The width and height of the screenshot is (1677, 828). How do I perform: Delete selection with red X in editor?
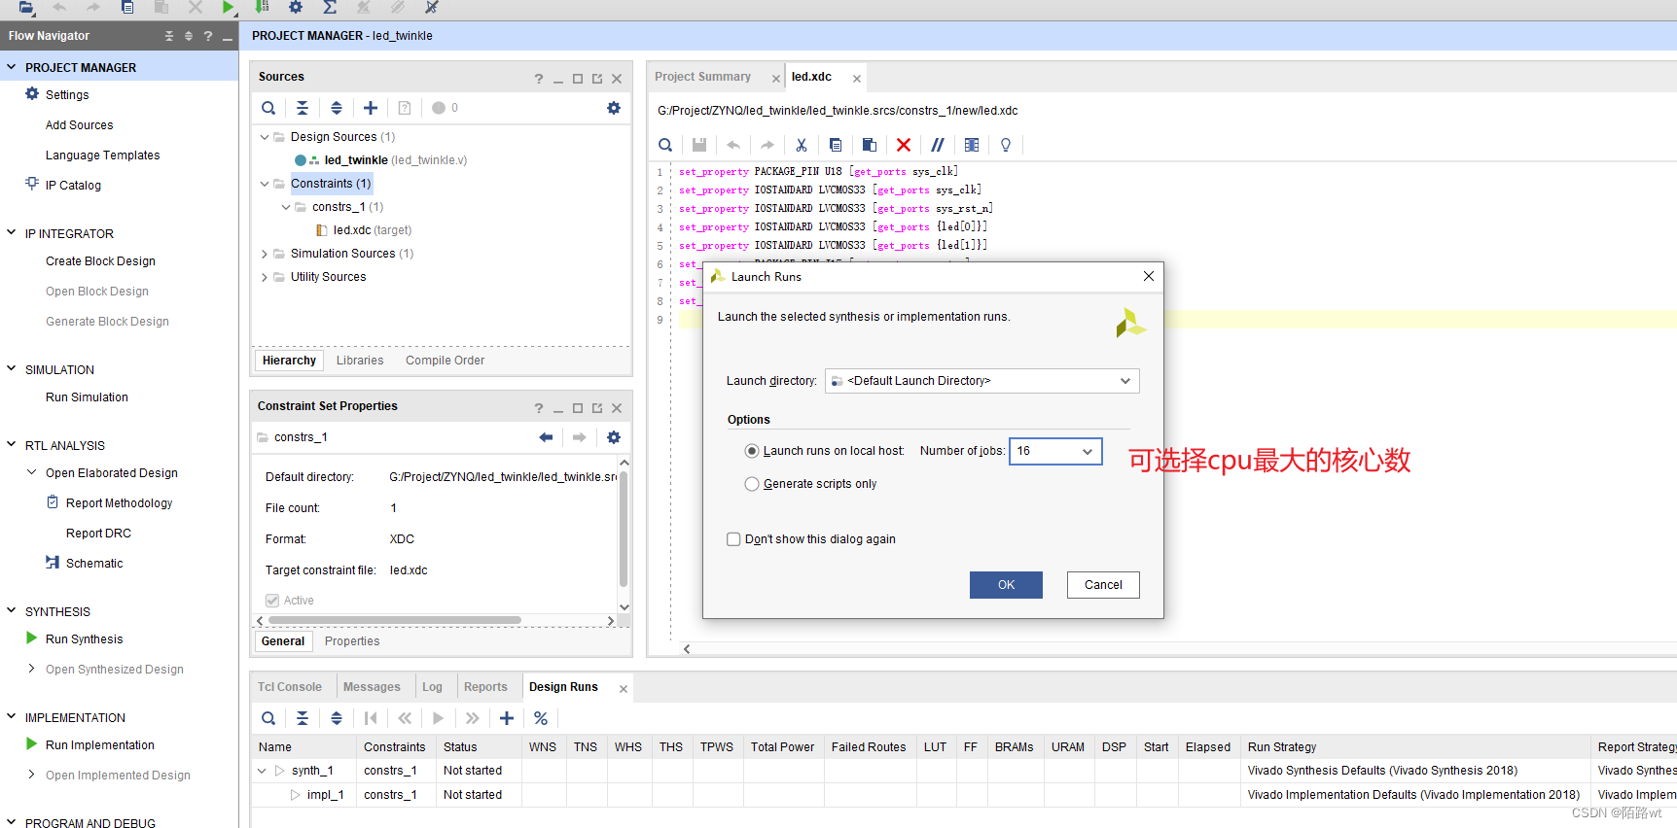904,145
